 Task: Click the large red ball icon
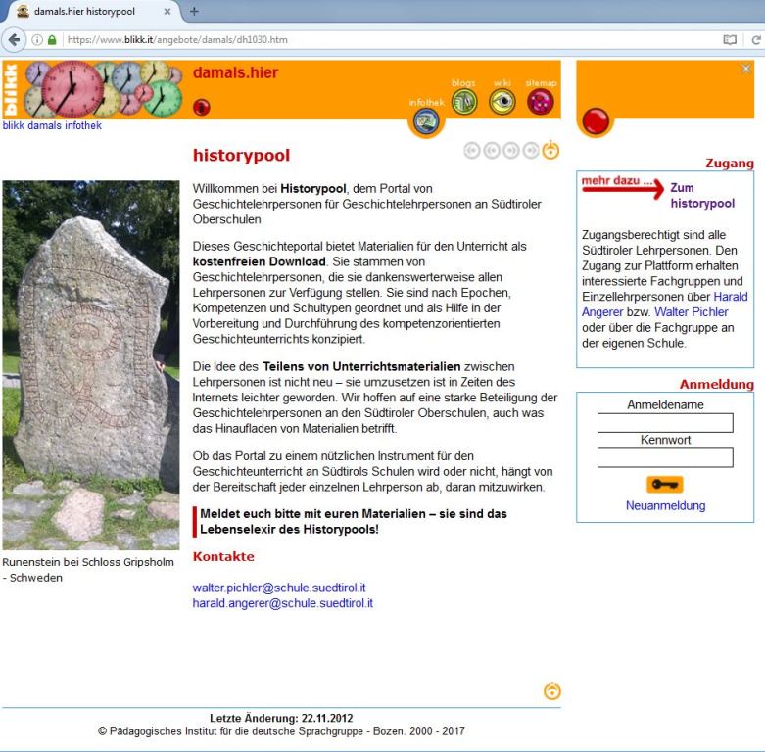tap(596, 121)
